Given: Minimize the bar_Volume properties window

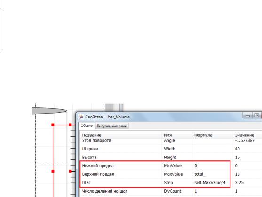Looking at the screenshot, I should coord(247,116).
